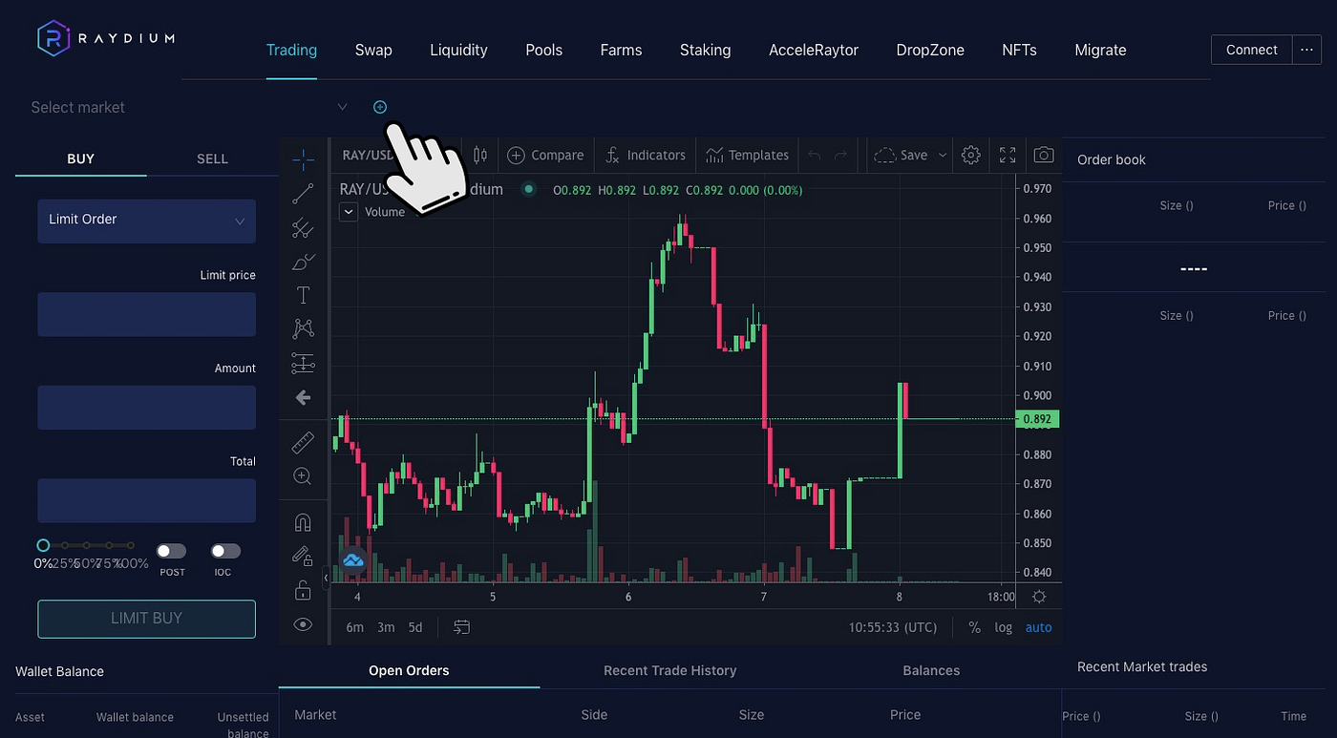Open the Compare symbol dialog
Image resolution: width=1337 pixels, height=738 pixels.
545,155
